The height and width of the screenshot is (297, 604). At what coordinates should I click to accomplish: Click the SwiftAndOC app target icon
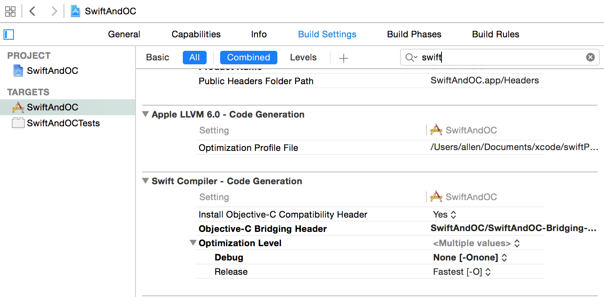pyautogui.click(x=18, y=107)
